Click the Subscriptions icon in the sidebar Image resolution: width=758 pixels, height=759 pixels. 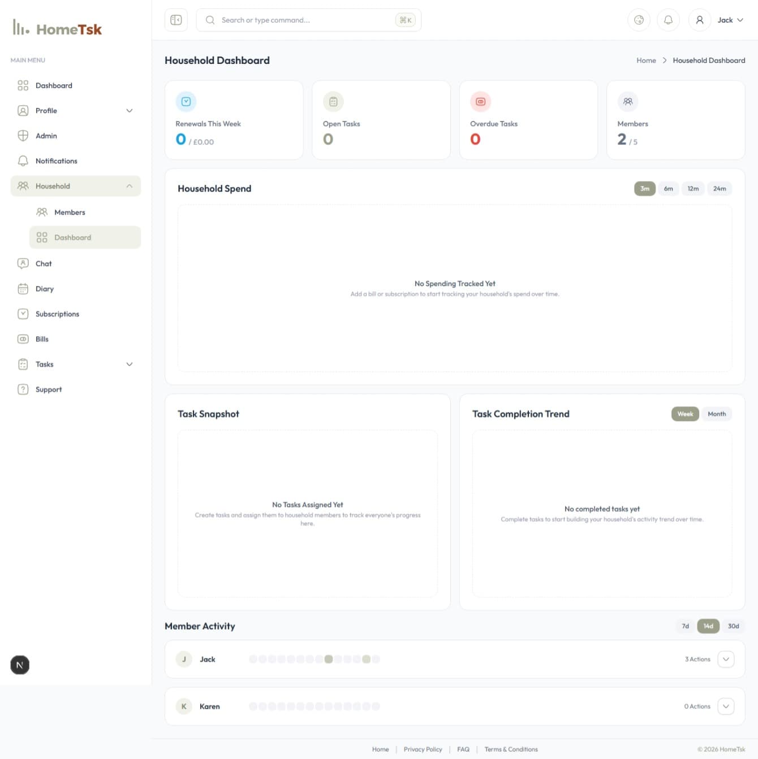23,314
